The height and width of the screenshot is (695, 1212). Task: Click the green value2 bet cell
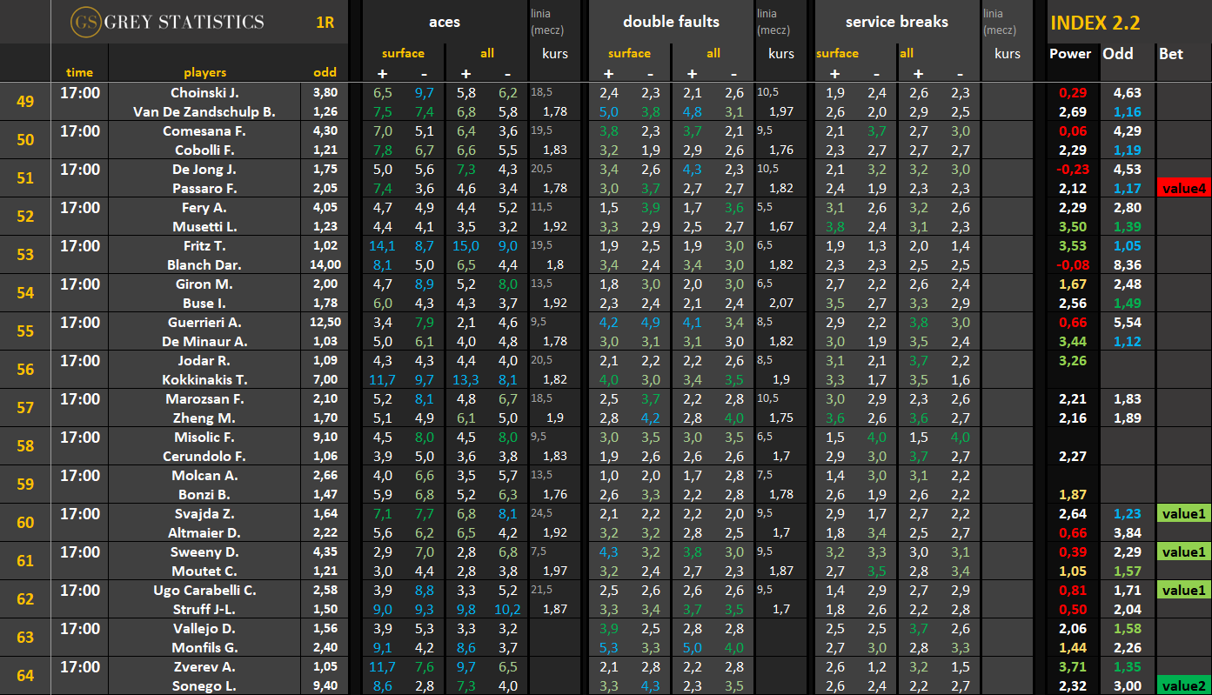pos(1183,685)
